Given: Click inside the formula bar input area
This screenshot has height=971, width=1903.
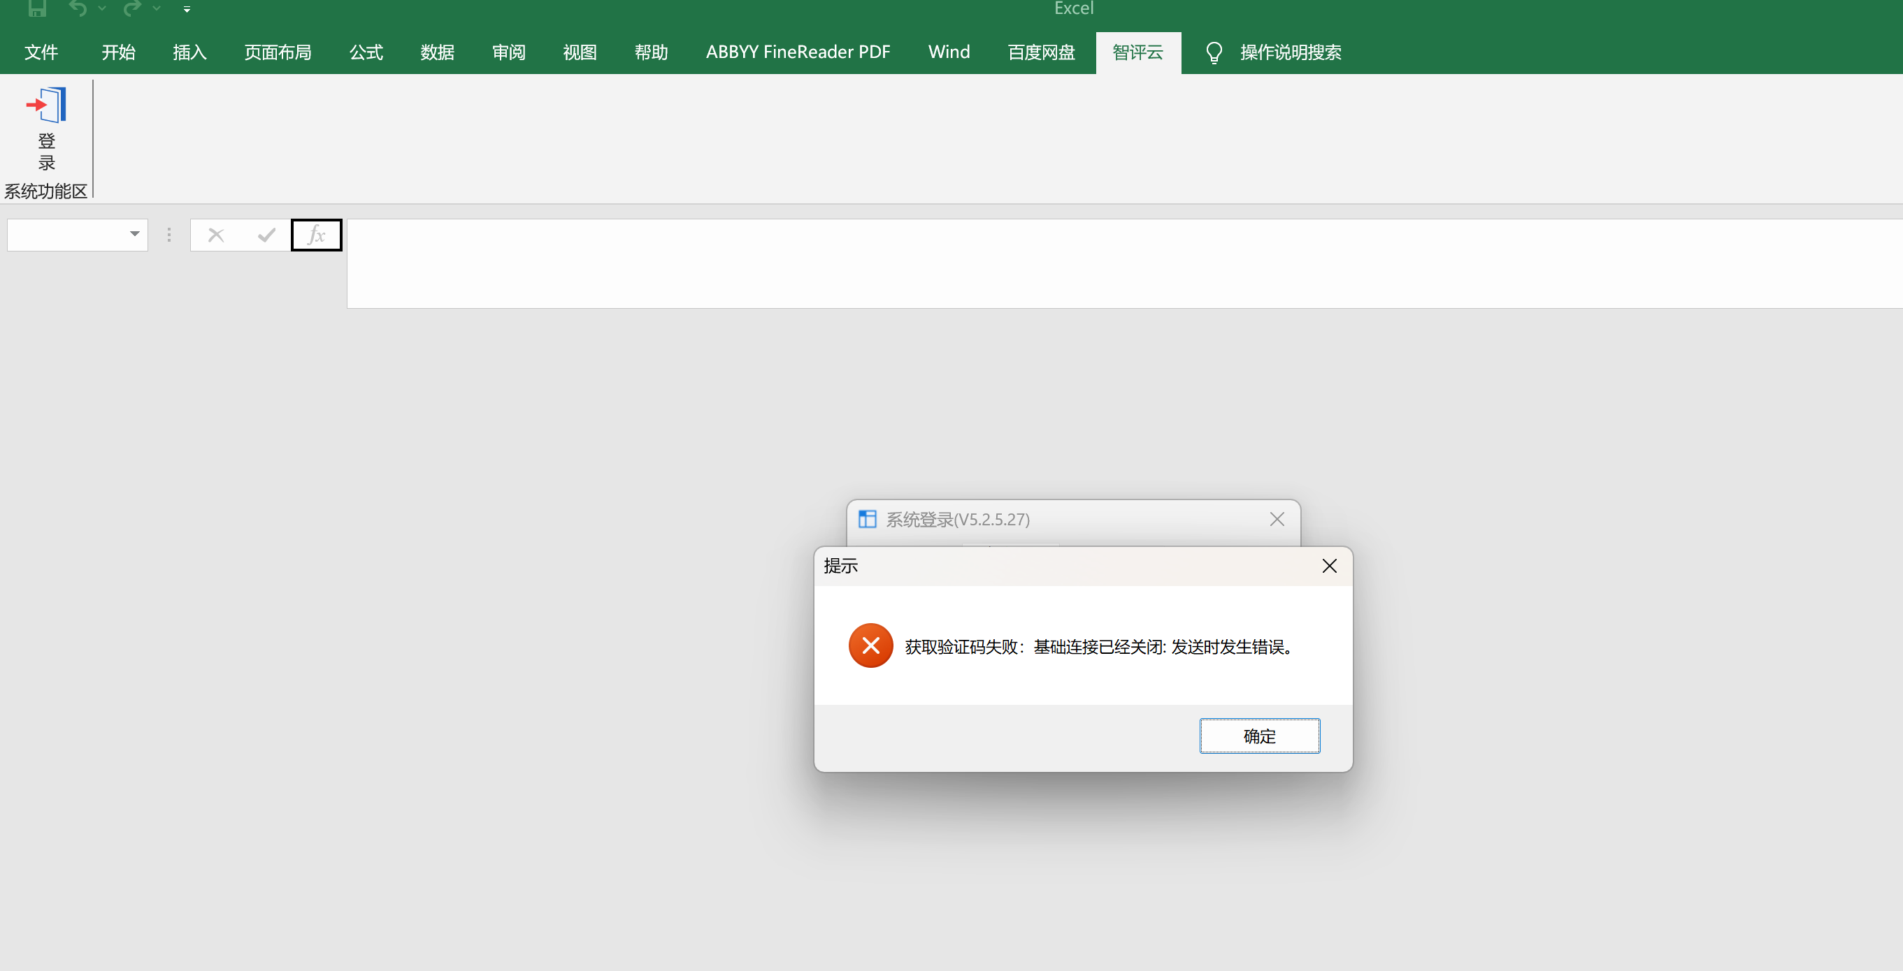Looking at the screenshot, I should 1108,263.
